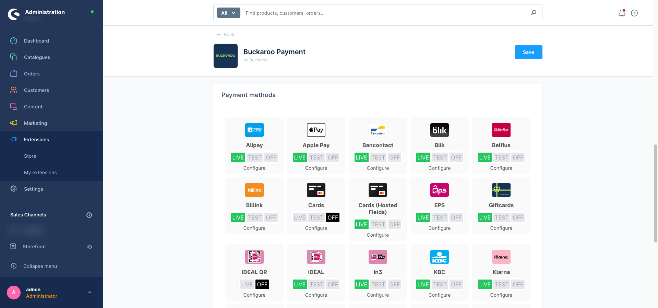Open the Storefront sales channel
658x308 pixels.
(34, 247)
